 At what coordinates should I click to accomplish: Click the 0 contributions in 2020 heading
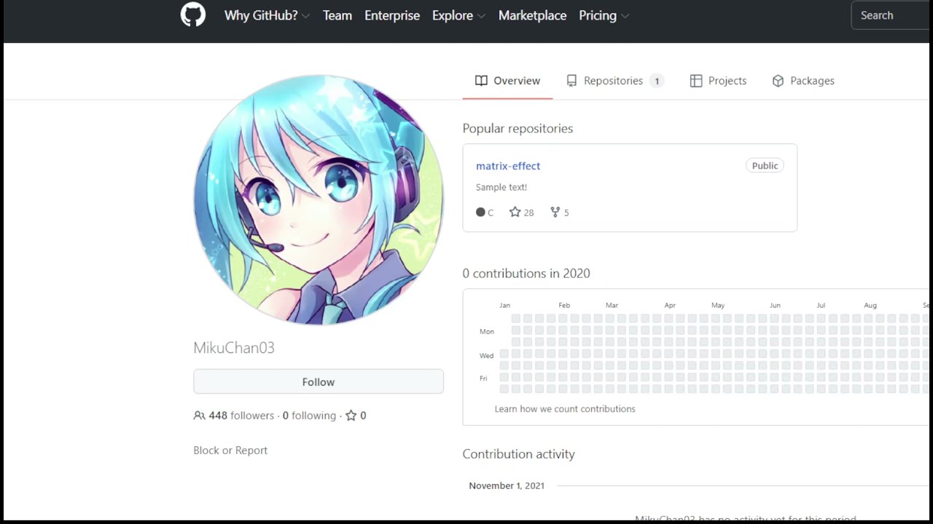(x=526, y=274)
